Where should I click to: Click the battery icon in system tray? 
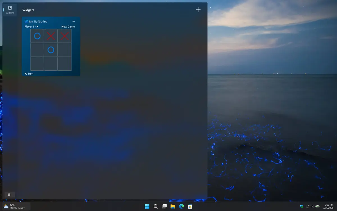pos(317,206)
